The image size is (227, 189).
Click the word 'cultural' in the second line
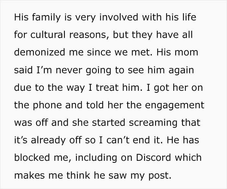tap(48, 34)
